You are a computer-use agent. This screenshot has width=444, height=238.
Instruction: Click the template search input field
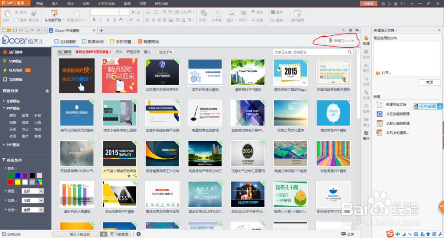[310, 52]
